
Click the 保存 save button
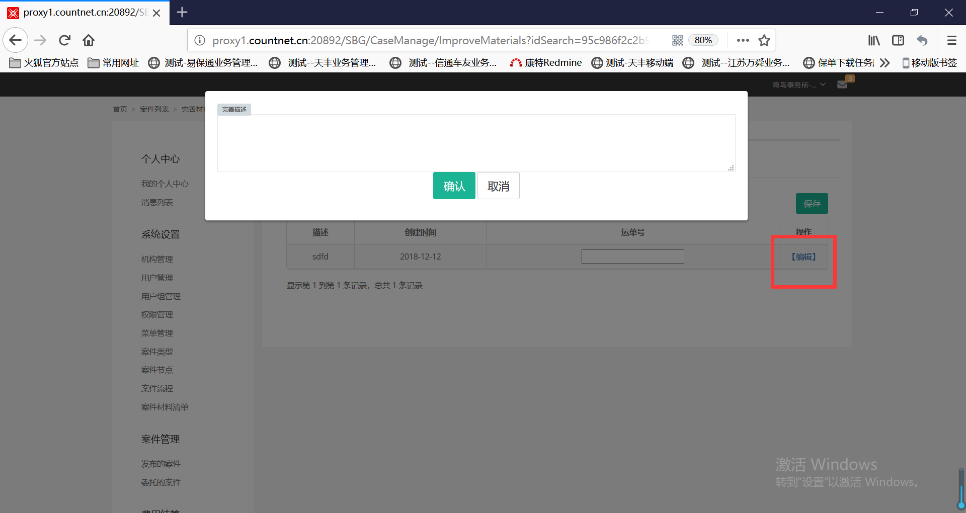[812, 204]
